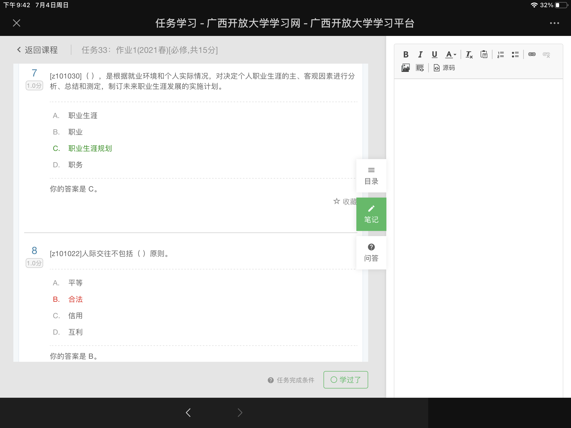This screenshot has width=571, height=428.
Task: Apply italic formatting in the editor
Action: 420,54
